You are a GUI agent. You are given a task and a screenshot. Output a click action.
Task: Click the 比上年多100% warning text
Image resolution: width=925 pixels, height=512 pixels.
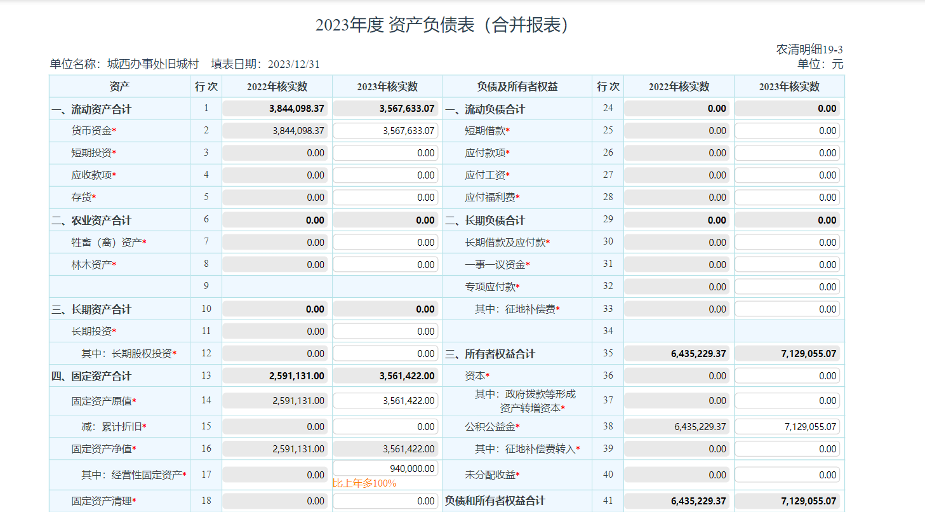click(364, 483)
